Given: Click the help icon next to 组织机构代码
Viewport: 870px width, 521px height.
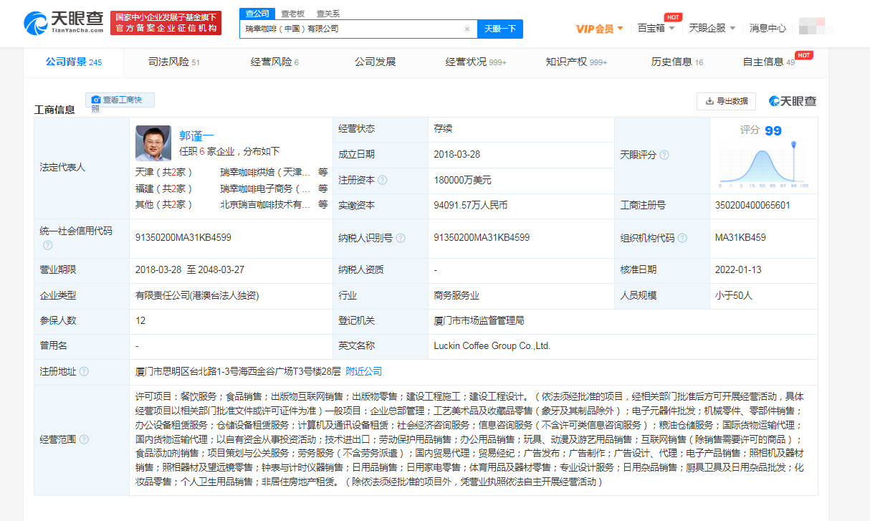Looking at the screenshot, I should (x=682, y=238).
